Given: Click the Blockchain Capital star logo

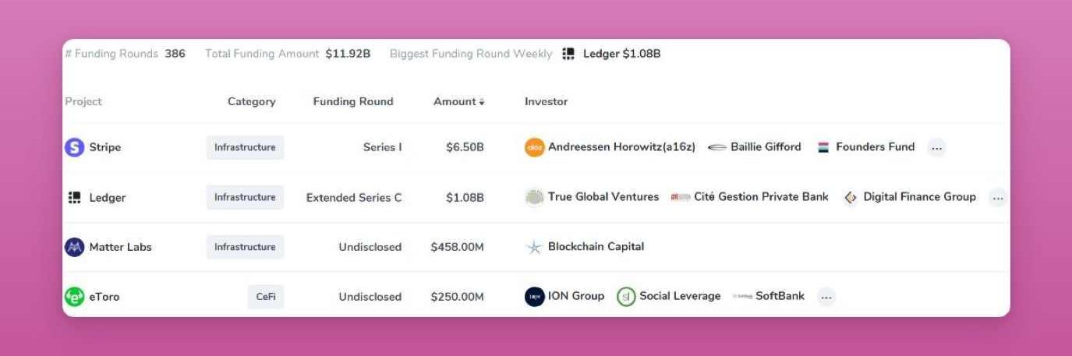Looking at the screenshot, I should click(534, 247).
